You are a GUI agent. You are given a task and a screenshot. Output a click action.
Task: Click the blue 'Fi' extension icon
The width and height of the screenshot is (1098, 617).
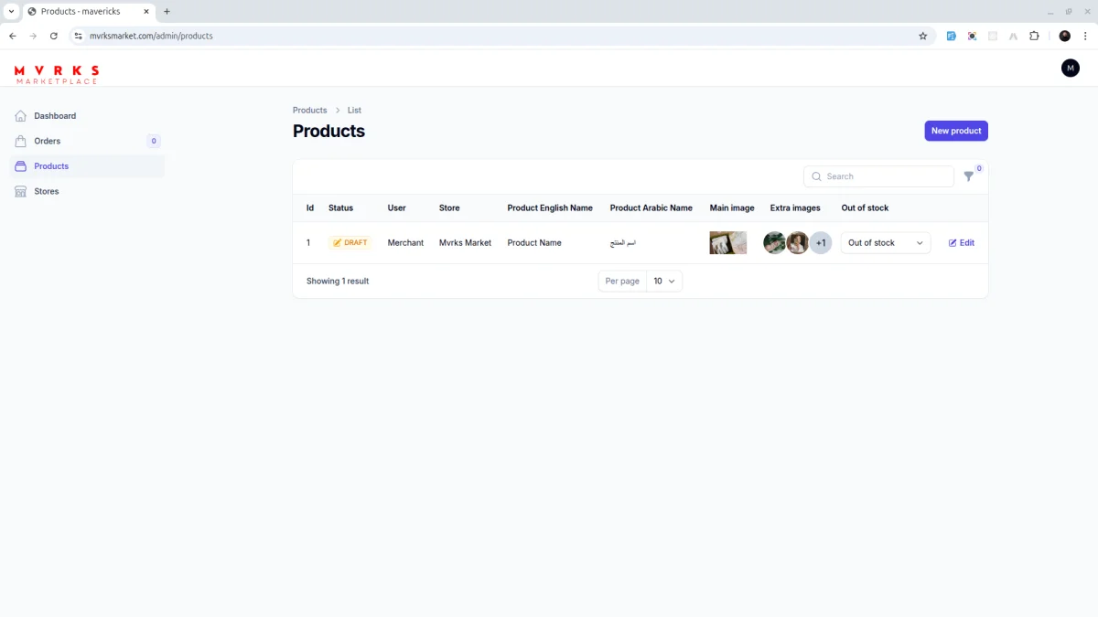(952, 37)
